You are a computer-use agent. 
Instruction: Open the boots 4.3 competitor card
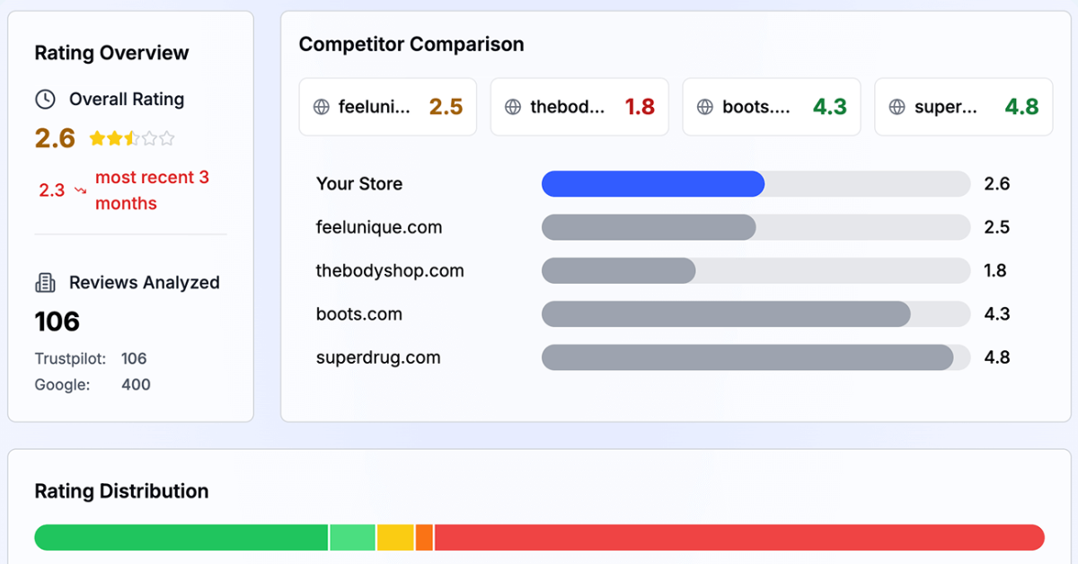click(x=772, y=107)
